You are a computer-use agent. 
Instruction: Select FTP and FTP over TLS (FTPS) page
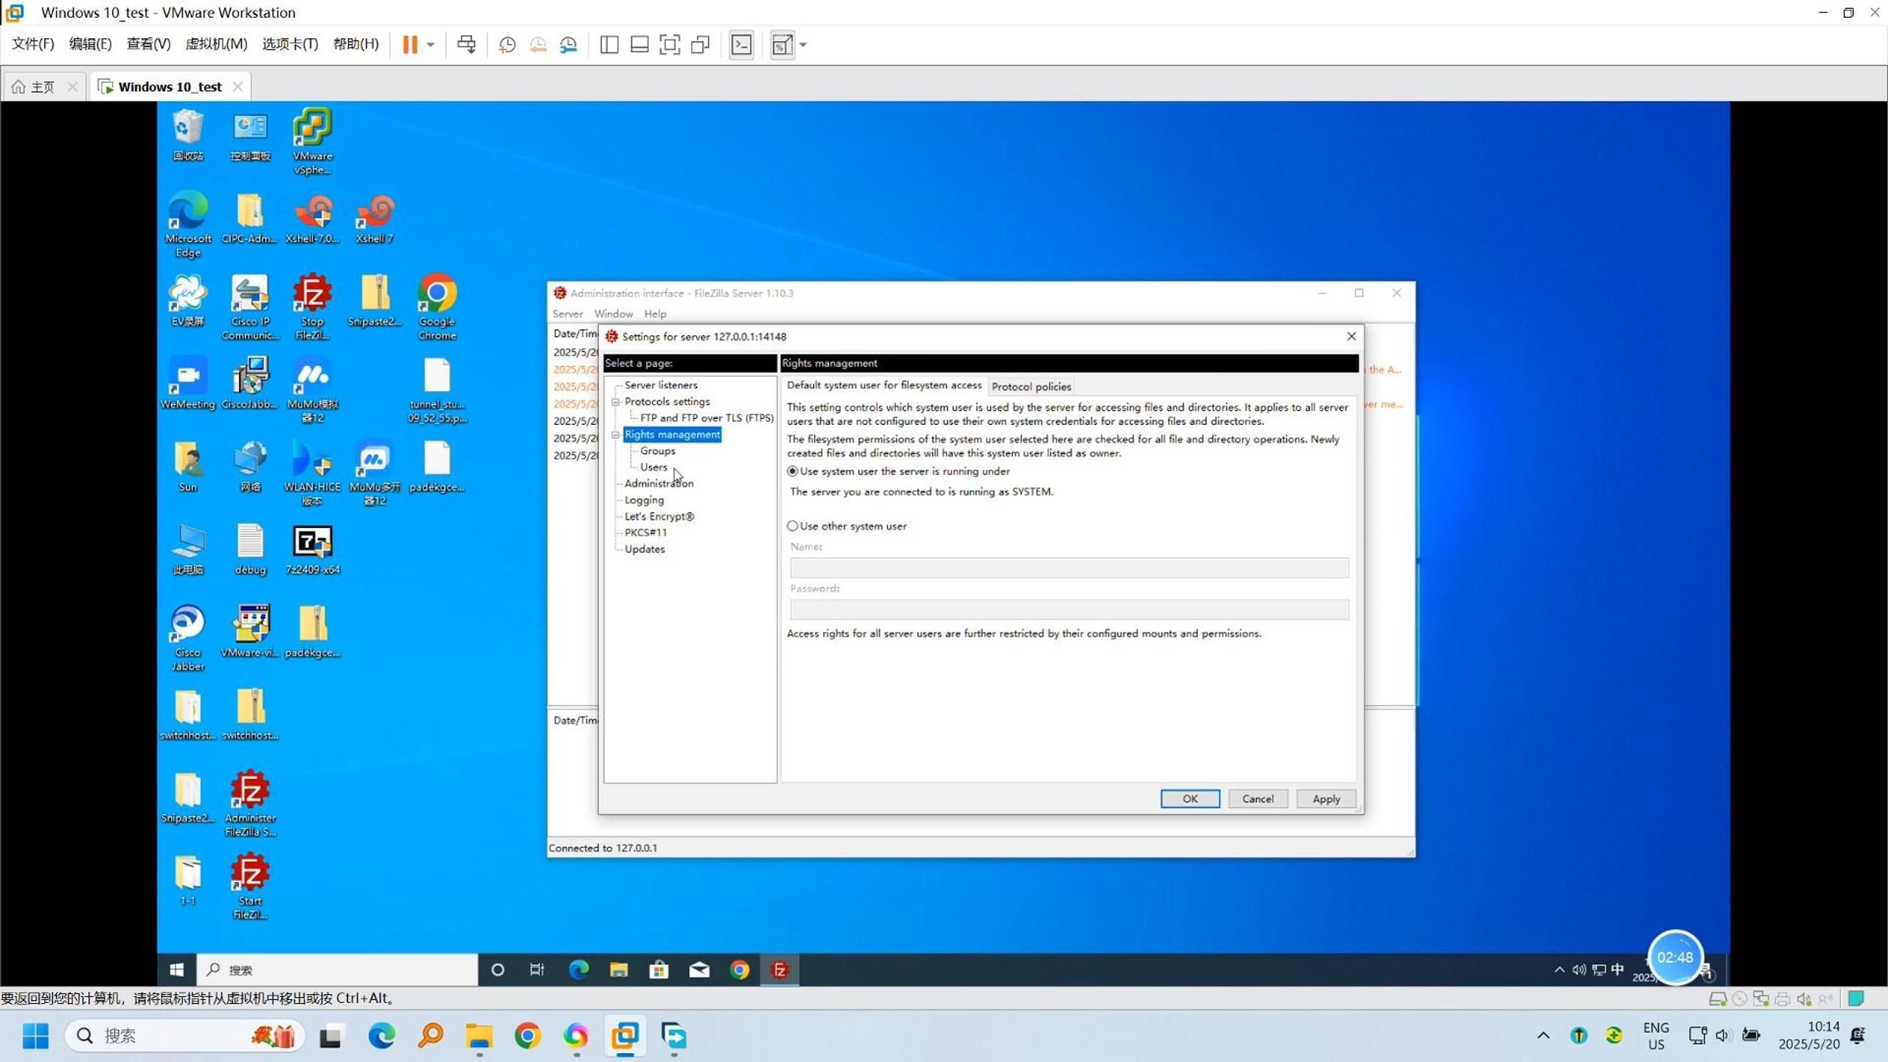[707, 417]
